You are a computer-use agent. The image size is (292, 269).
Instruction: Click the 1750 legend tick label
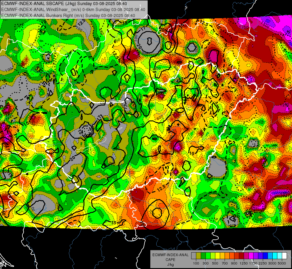click(253, 263)
